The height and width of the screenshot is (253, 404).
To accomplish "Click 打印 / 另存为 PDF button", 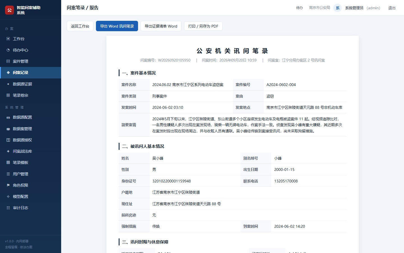I will coord(203,26).
